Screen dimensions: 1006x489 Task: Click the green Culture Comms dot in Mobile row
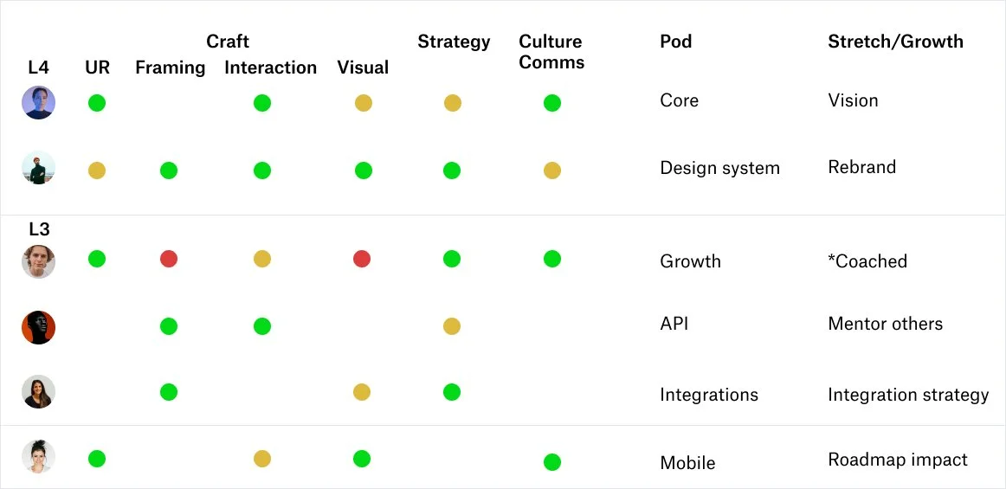click(x=552, y=462)
